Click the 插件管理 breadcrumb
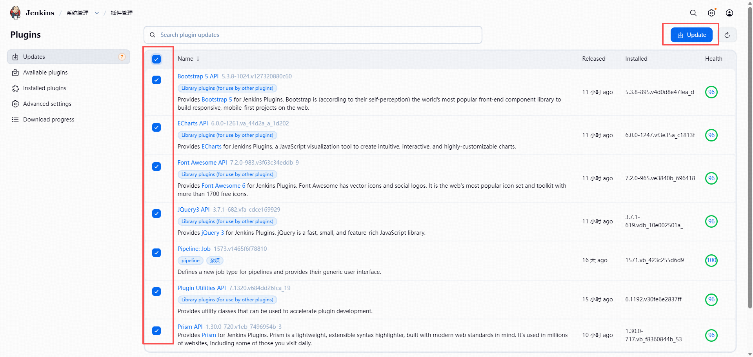Viewport: 753px width, 357px height. (122, 13)
